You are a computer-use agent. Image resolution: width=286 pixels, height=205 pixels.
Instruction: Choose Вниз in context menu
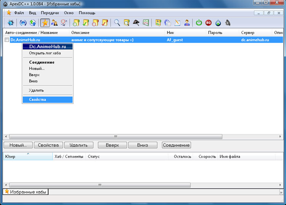pos(48,81)
